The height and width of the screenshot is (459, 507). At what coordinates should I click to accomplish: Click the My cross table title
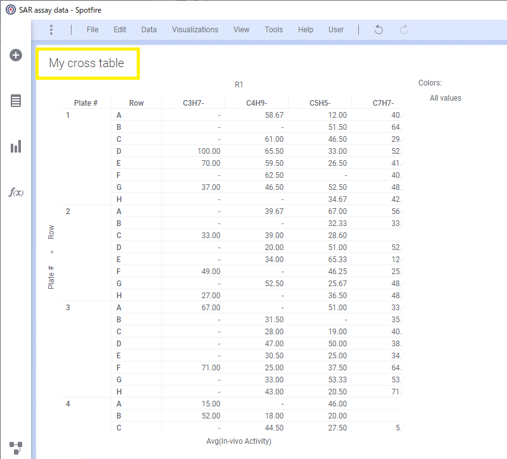88,63
